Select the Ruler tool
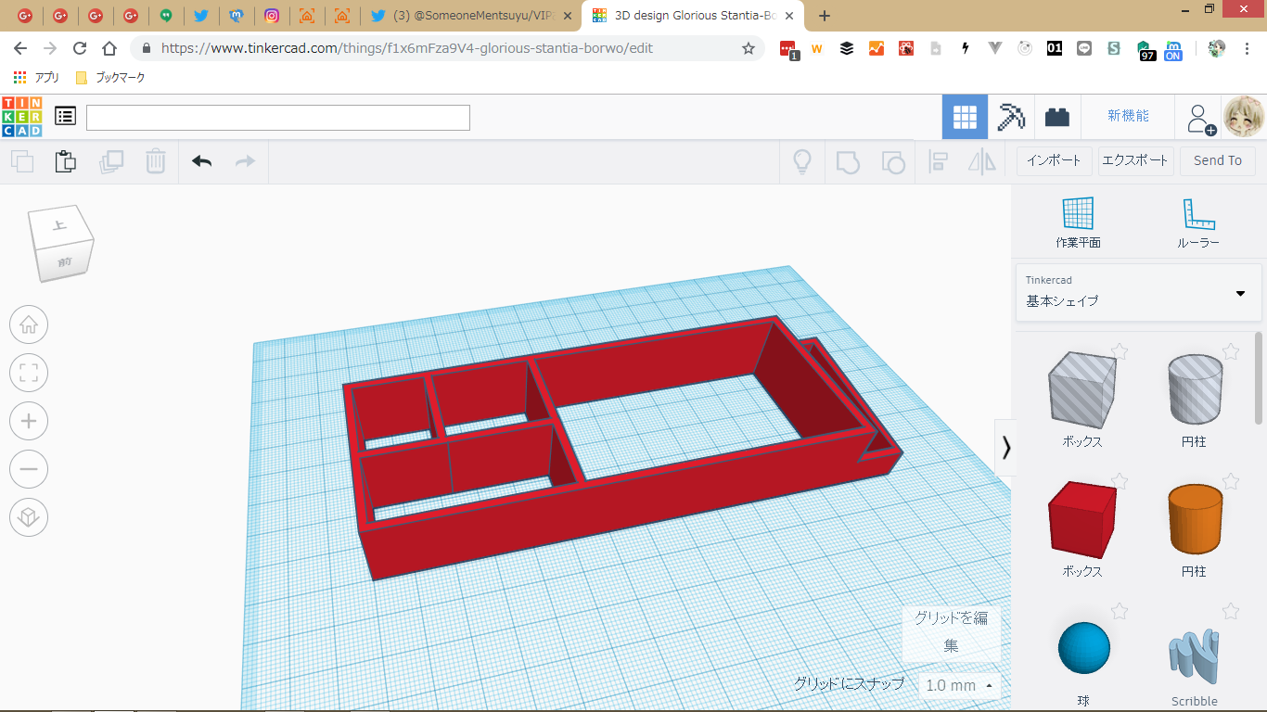1267x712 pixels. point(1197,222)
